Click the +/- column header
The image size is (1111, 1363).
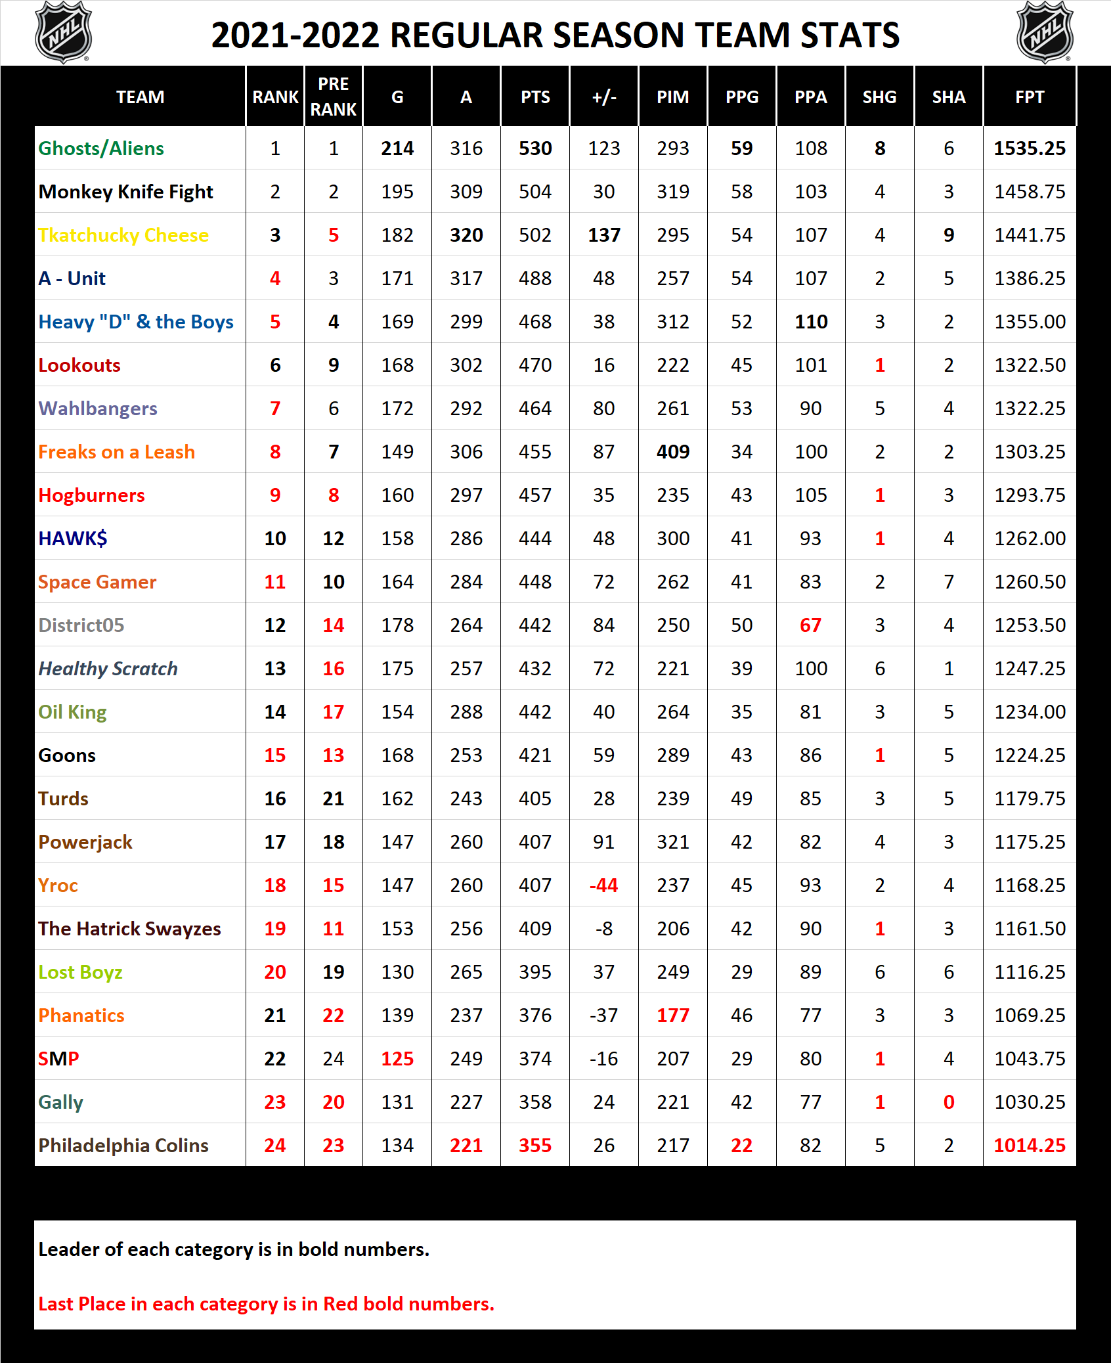[x=603, y=97]
